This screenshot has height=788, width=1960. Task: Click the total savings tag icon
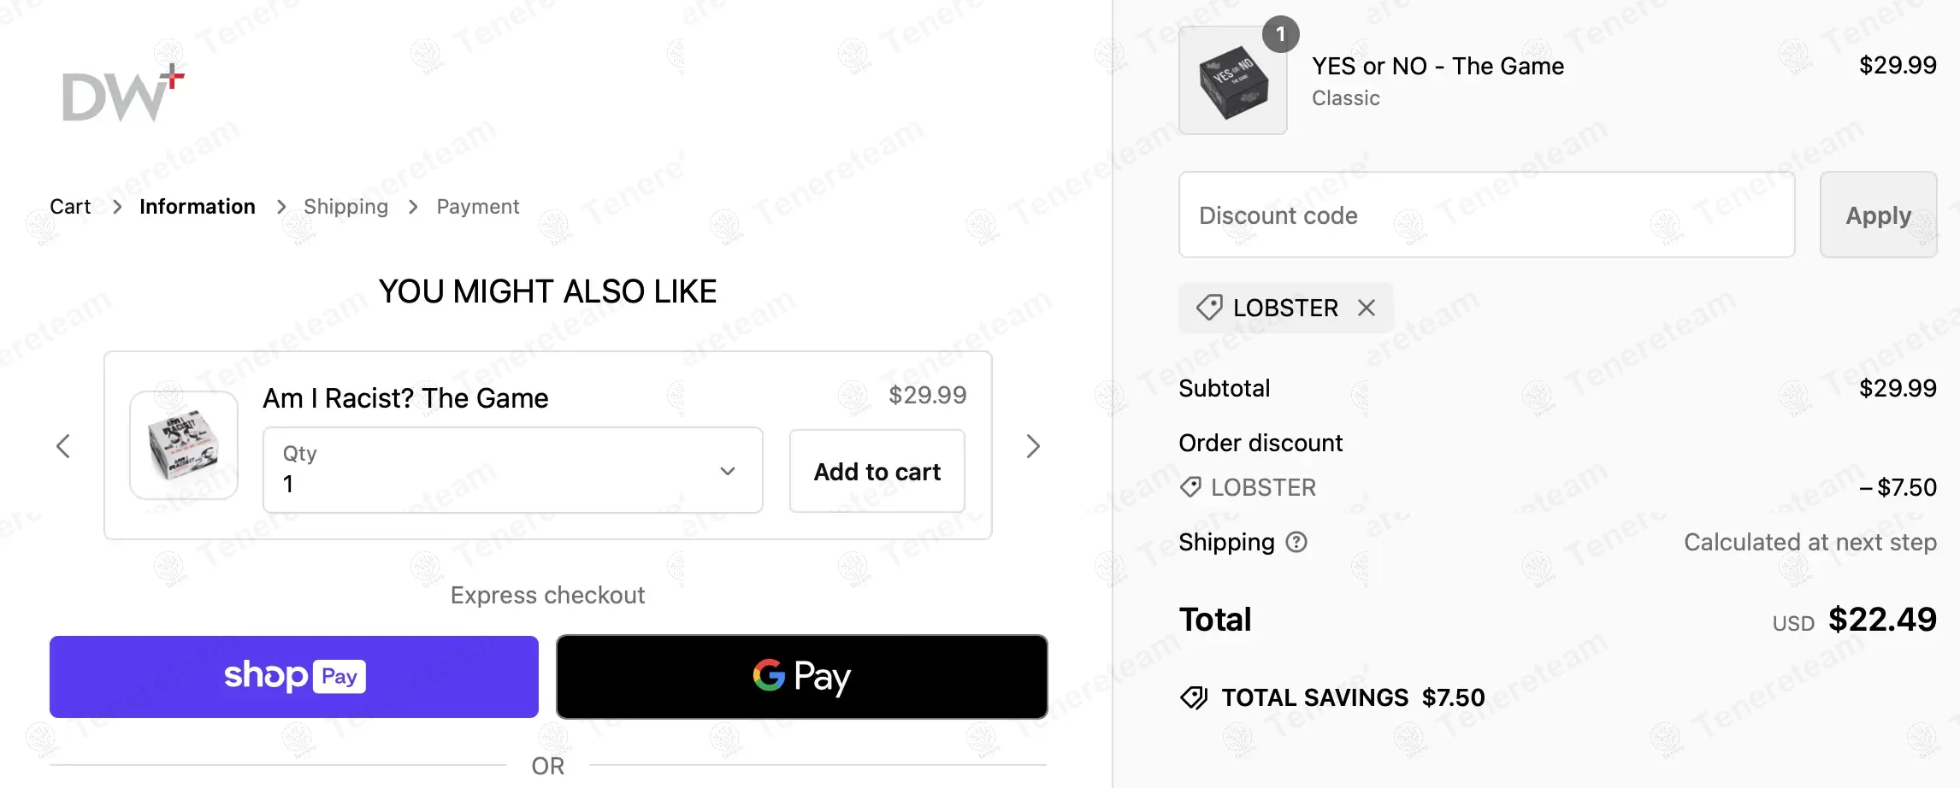pos(1194,697)
